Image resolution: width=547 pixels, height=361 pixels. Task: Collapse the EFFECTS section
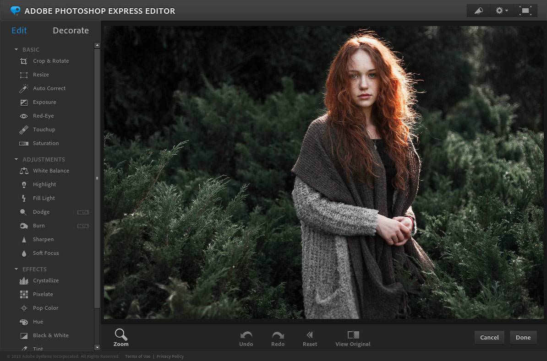coord(16,269)
